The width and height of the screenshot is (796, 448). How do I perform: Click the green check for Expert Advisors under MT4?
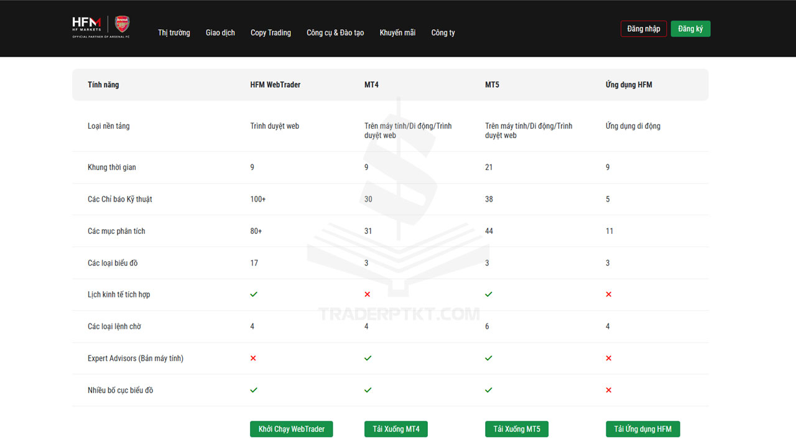point(368,358)
